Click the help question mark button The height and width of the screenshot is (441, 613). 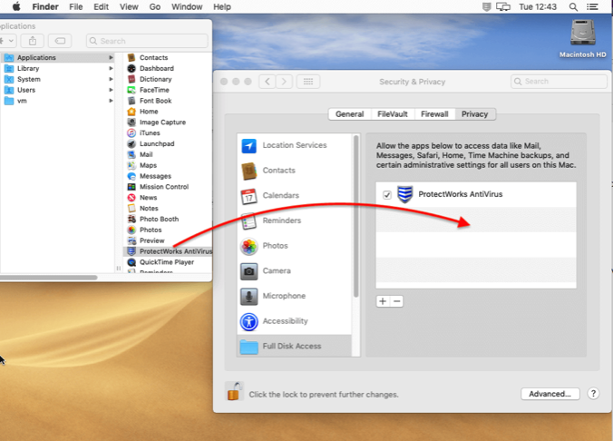coord(593,393)
